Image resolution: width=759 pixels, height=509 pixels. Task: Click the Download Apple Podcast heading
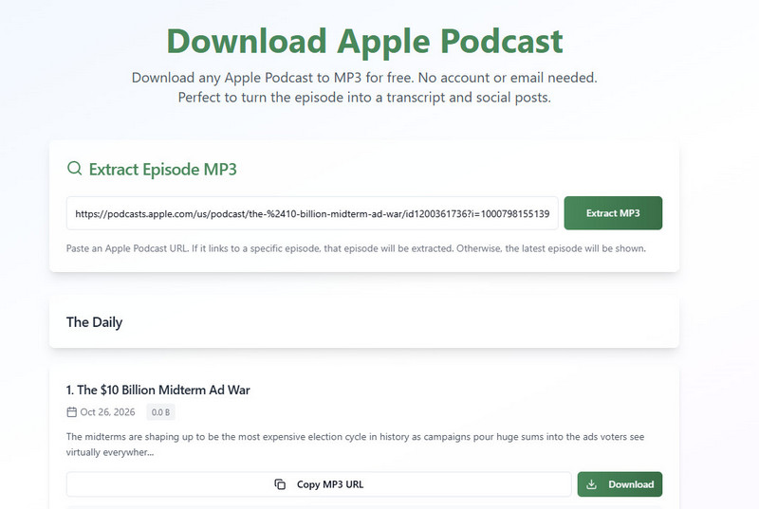(364, 41)
